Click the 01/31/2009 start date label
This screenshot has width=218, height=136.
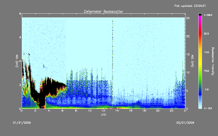(x=22, y=123)
